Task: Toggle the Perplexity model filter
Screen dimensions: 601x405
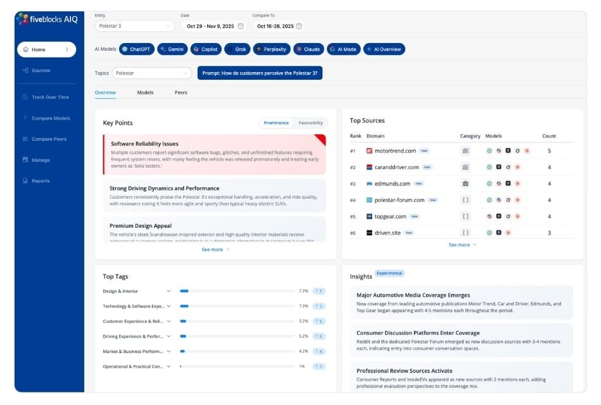Action: [x=271, y=49]
